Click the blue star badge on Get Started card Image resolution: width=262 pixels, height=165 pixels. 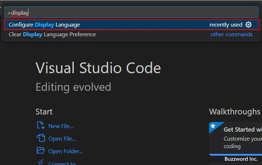pyautogui.click(x=213, y=126)
